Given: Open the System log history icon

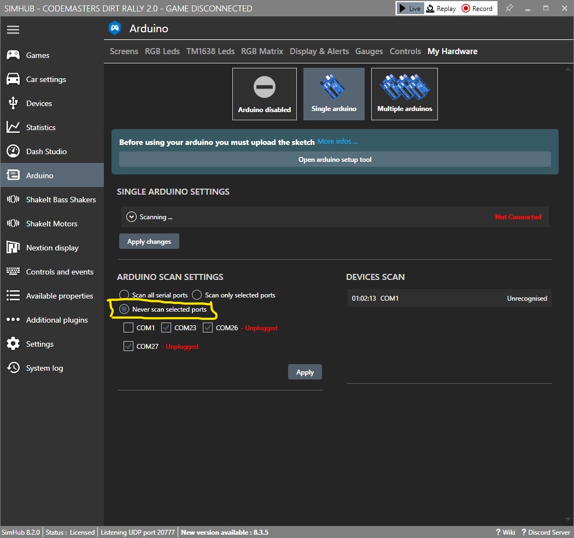Looking at the screenshot, I should 13,368.
